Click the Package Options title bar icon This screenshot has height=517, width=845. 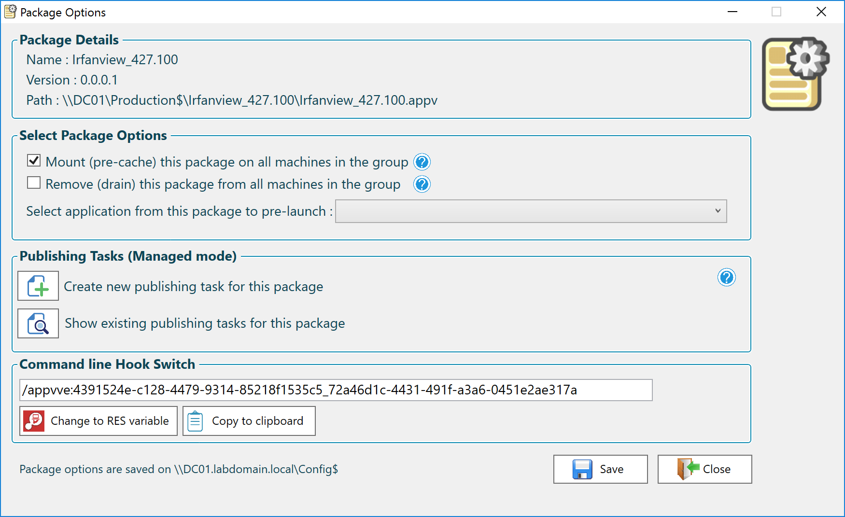tap(10, 12)
